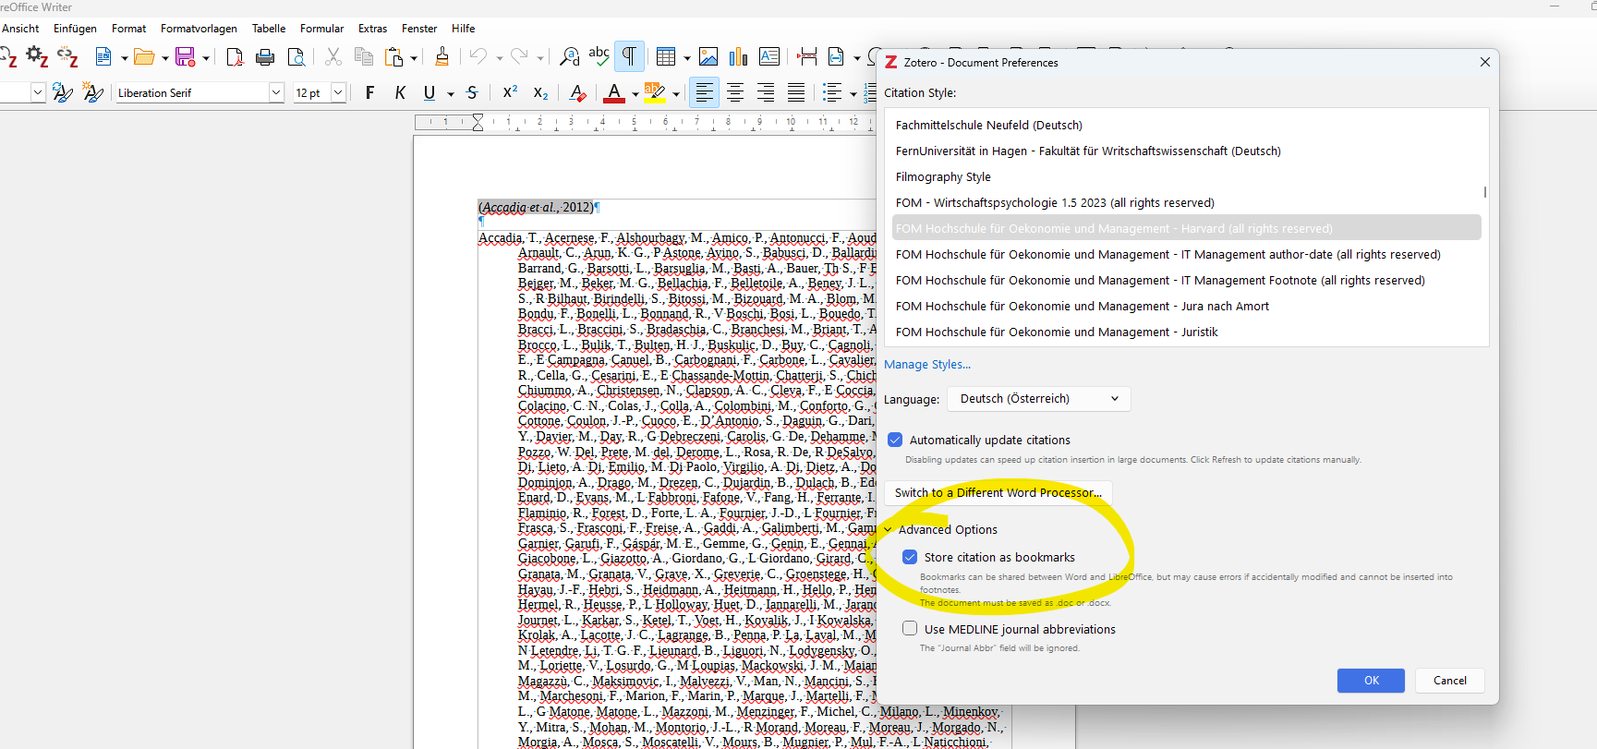Export document directly as PDF

[x=235, y=57]
